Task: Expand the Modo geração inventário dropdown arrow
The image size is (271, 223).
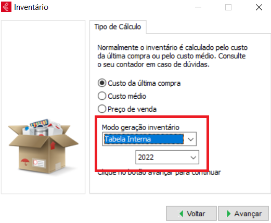Action: click(191, 139)
